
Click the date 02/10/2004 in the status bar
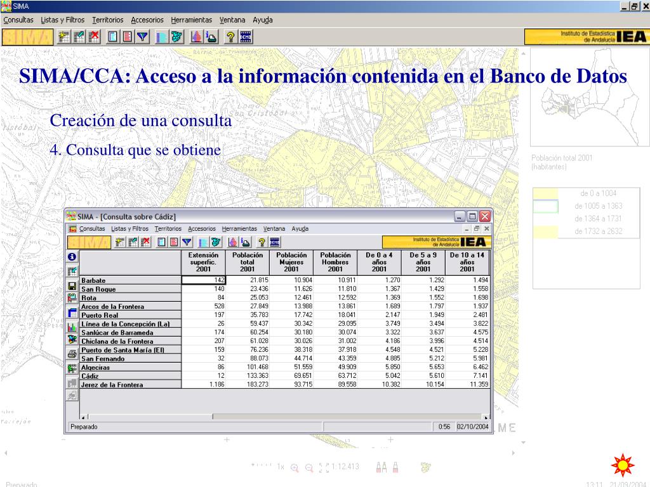tap(472, 427)
